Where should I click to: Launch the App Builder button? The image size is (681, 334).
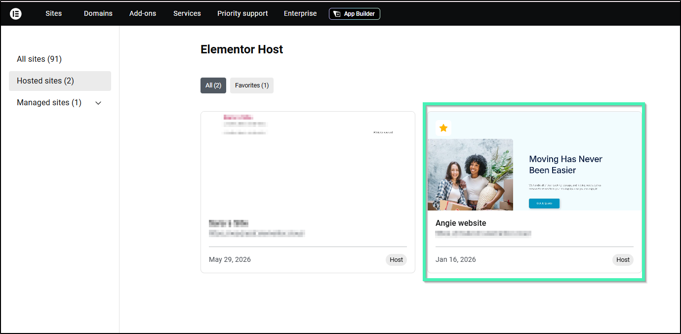click(x=355, y=14)
